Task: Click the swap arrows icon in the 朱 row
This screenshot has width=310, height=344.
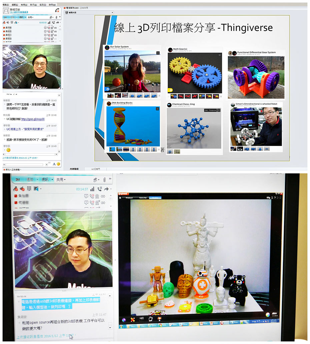Action: pyautogui.click(x=103, y=196)
